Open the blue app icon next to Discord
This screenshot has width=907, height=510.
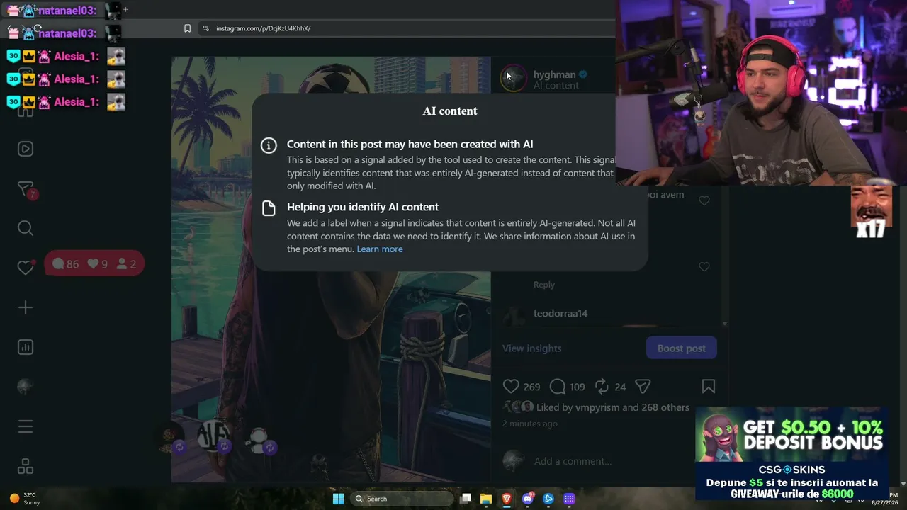[x=548, y=499]
